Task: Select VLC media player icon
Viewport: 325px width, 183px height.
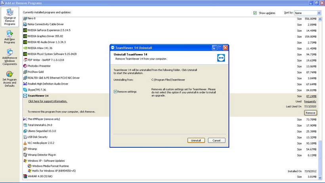Action: [25, 143]
